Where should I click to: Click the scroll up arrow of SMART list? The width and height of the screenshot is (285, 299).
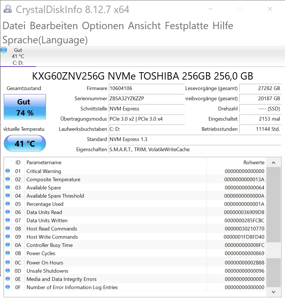tap(274, 163)
